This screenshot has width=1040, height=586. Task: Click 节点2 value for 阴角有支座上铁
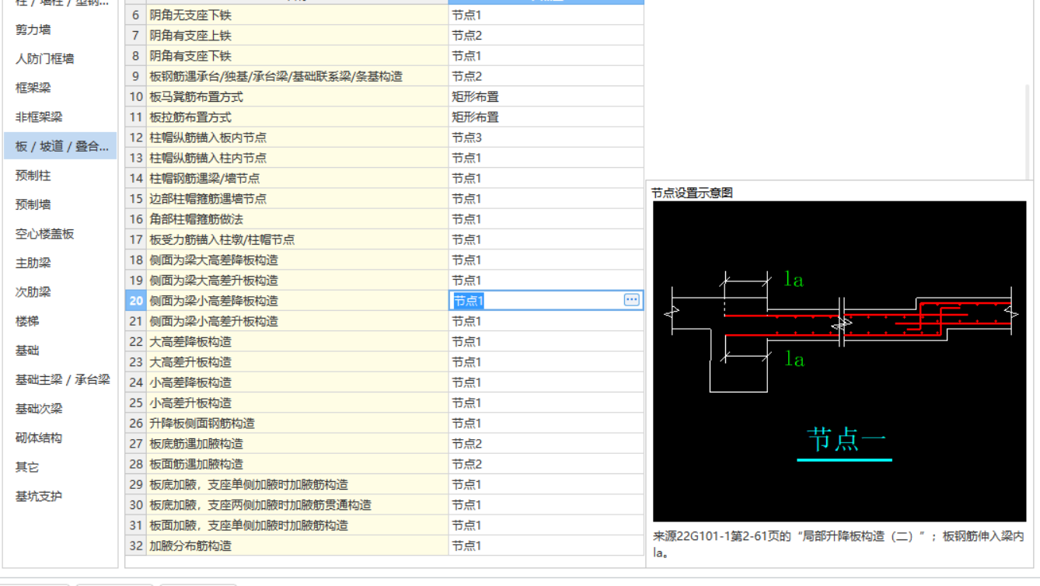[546, 36]
